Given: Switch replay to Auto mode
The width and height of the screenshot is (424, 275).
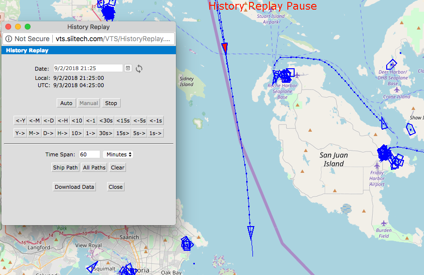Looking at the screenshot, I should tap(66, 103).
